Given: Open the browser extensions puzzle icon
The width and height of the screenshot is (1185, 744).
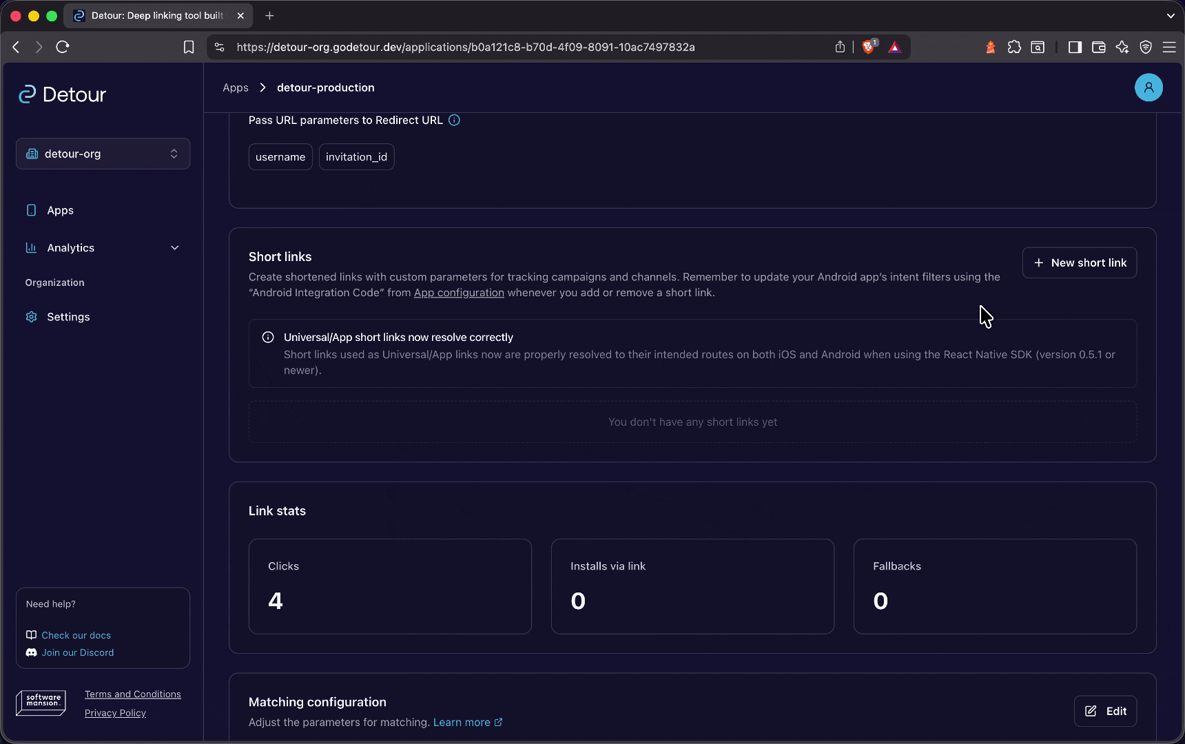Looking at the screenshot, I should tap(1014, 47).
